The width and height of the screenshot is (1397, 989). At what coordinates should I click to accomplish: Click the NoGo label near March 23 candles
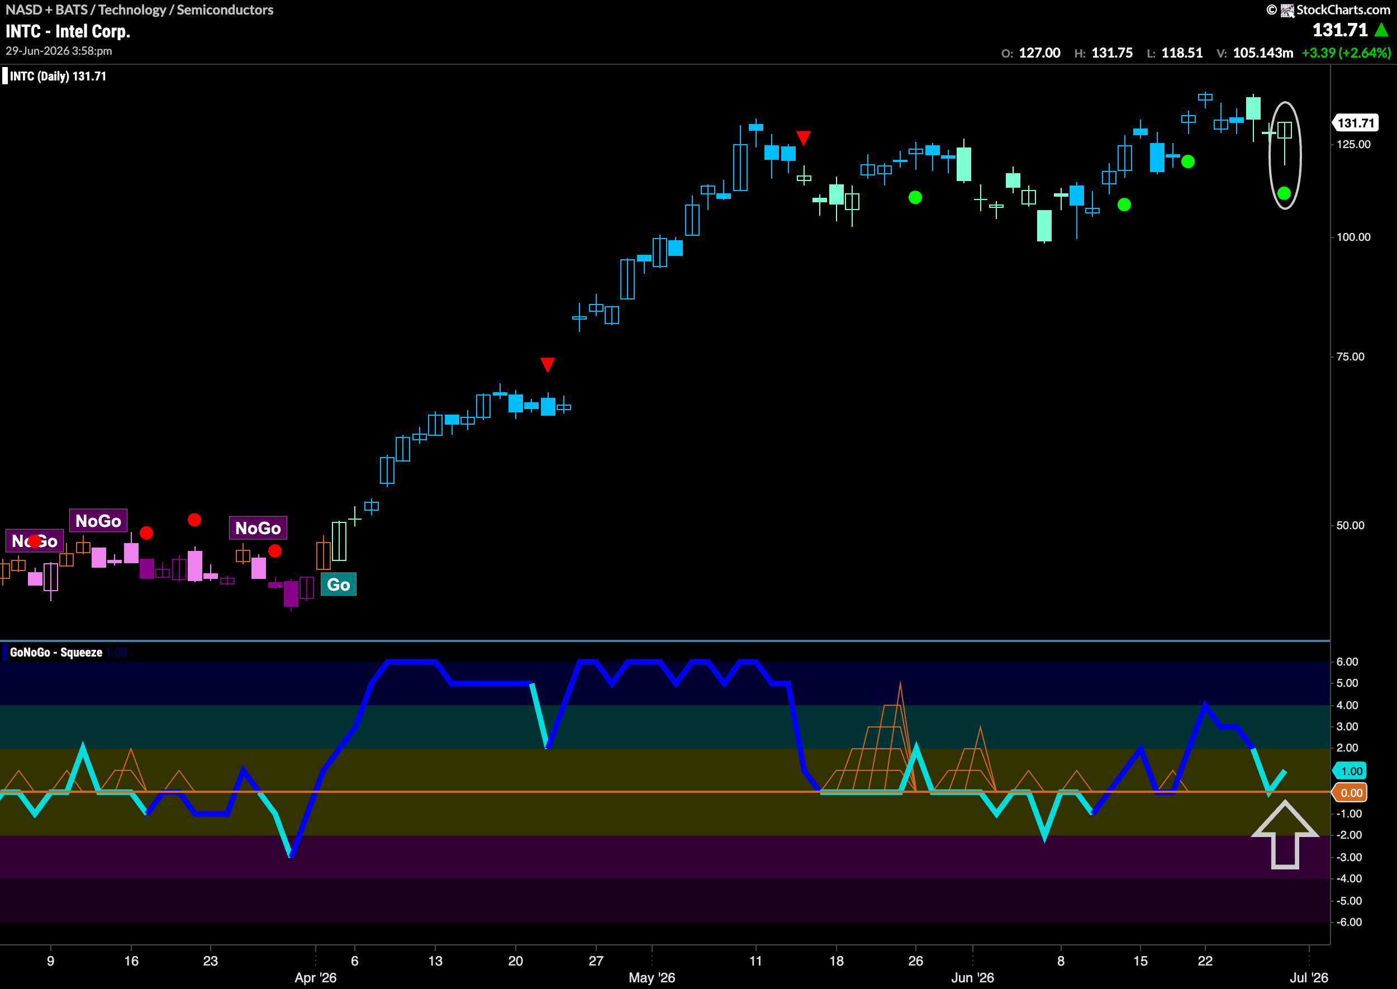click(258, 528)
